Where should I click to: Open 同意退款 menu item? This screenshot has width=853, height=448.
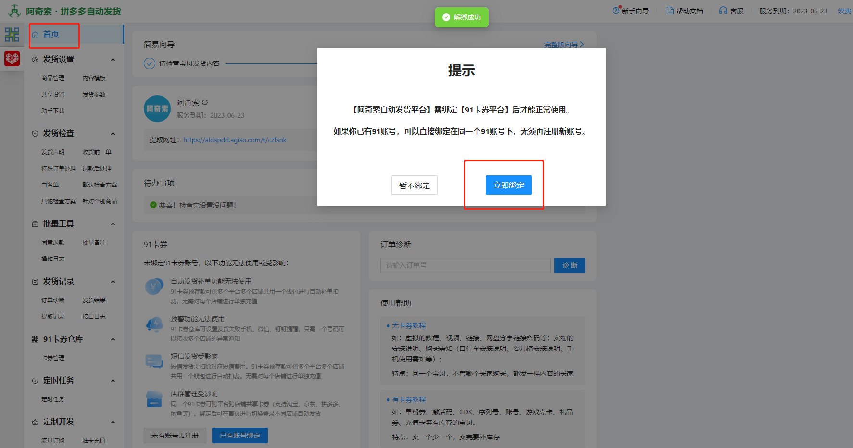point(53,242)
